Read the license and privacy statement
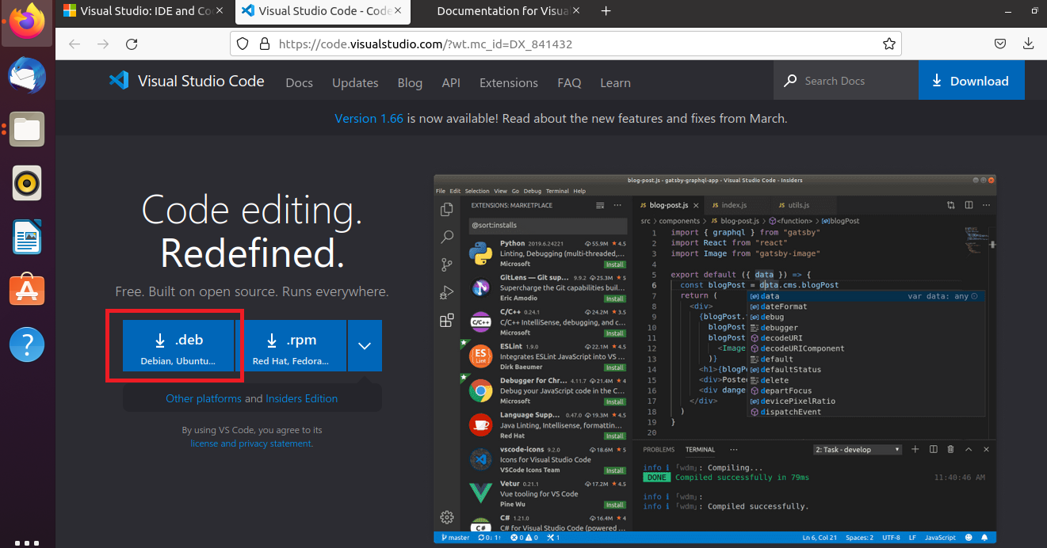The width and height of the screenshot is (1047, 548). [x=251, y=443]
